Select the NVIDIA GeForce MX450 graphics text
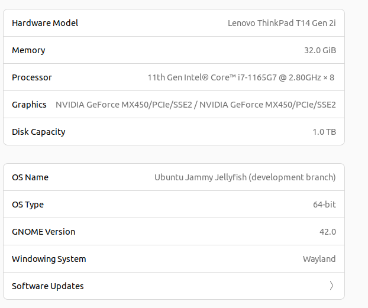368x308 pixels. (x=196, y=105)
